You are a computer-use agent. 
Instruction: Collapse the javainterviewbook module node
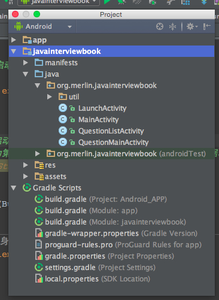14,51
